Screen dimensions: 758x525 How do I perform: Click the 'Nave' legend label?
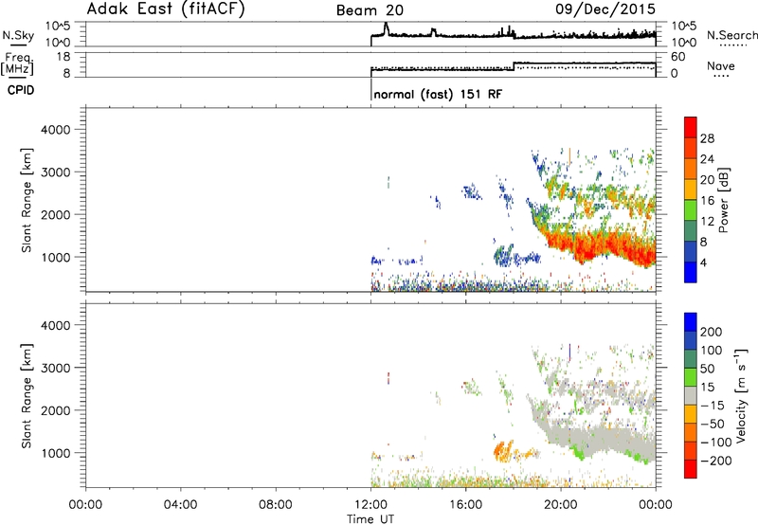[x=720, y=66]
